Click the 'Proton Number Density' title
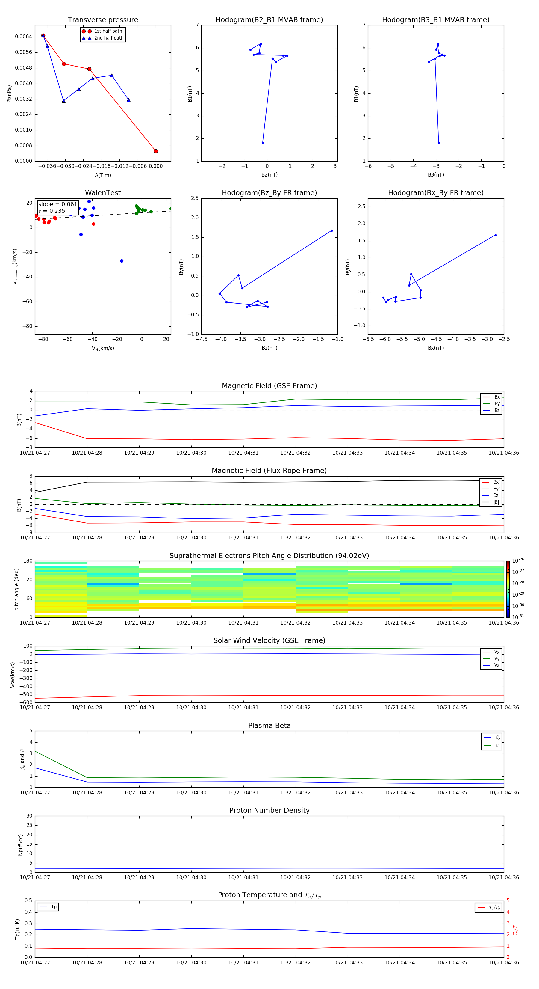 point(269,810)
